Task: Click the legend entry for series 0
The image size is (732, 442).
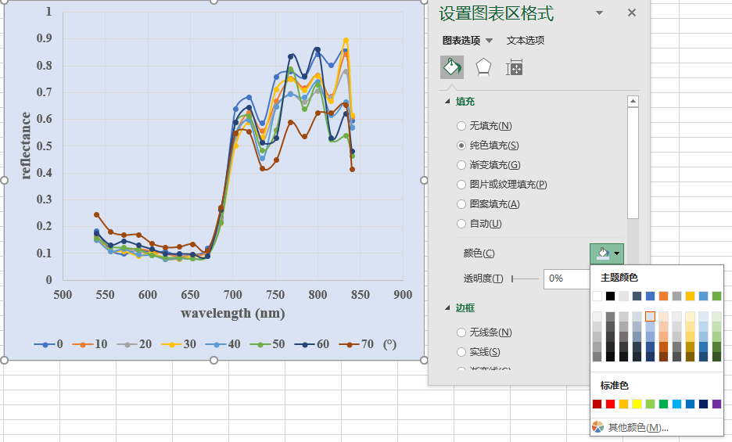Action: (48, 344)
